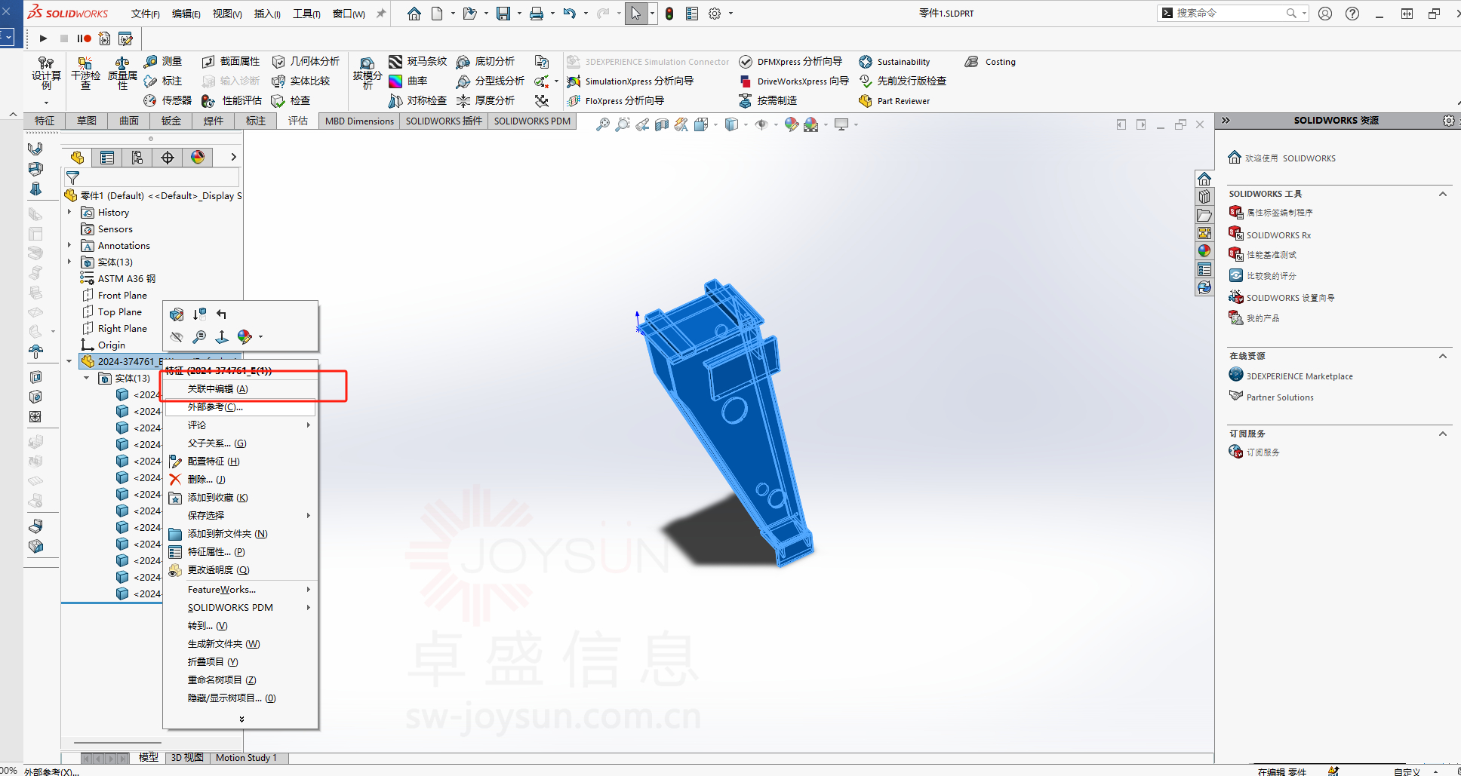Open 干涉检查 interference check tool
Viewport: 1461px width, 776px height.
click(x=85, y=72)
